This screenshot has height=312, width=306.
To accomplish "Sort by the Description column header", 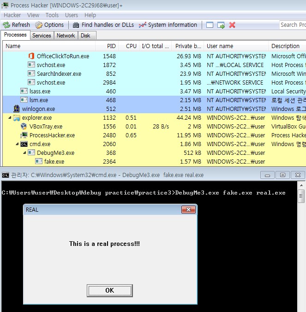I will [288, 46].
